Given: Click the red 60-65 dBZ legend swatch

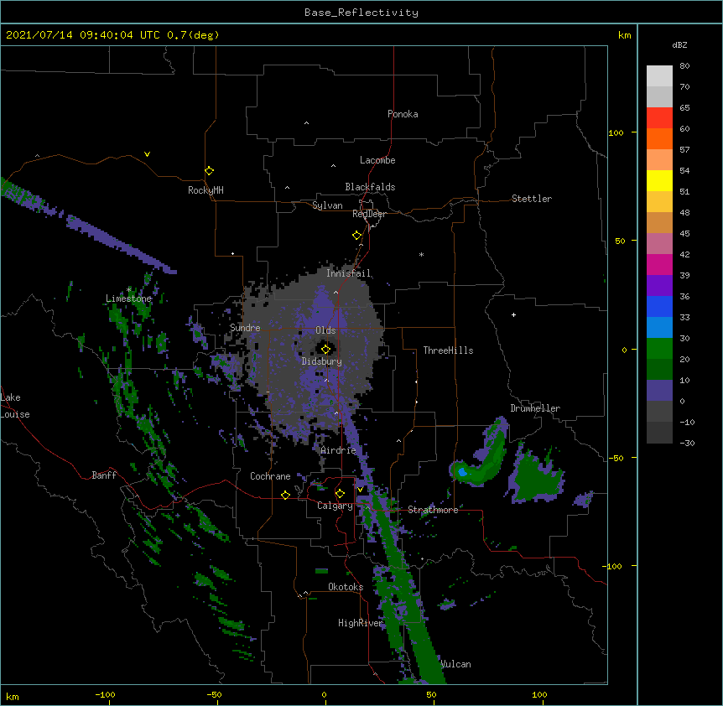Looking at the screenshot, I should tap(659, 118).
